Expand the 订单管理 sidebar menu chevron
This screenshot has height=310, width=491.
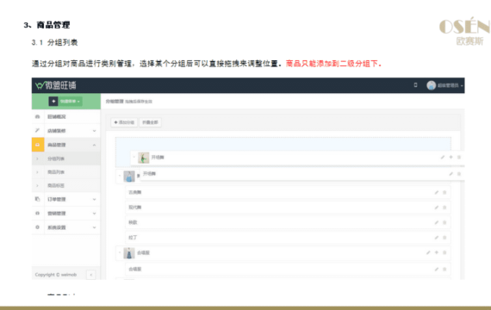(x=94, y=200)
